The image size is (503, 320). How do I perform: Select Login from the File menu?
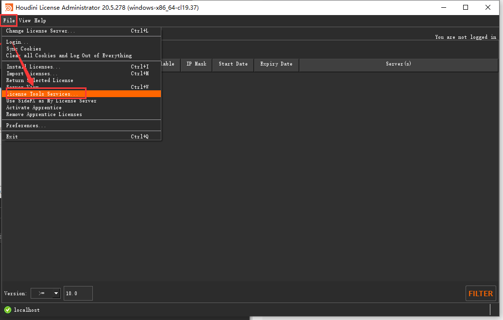point(82,42)
